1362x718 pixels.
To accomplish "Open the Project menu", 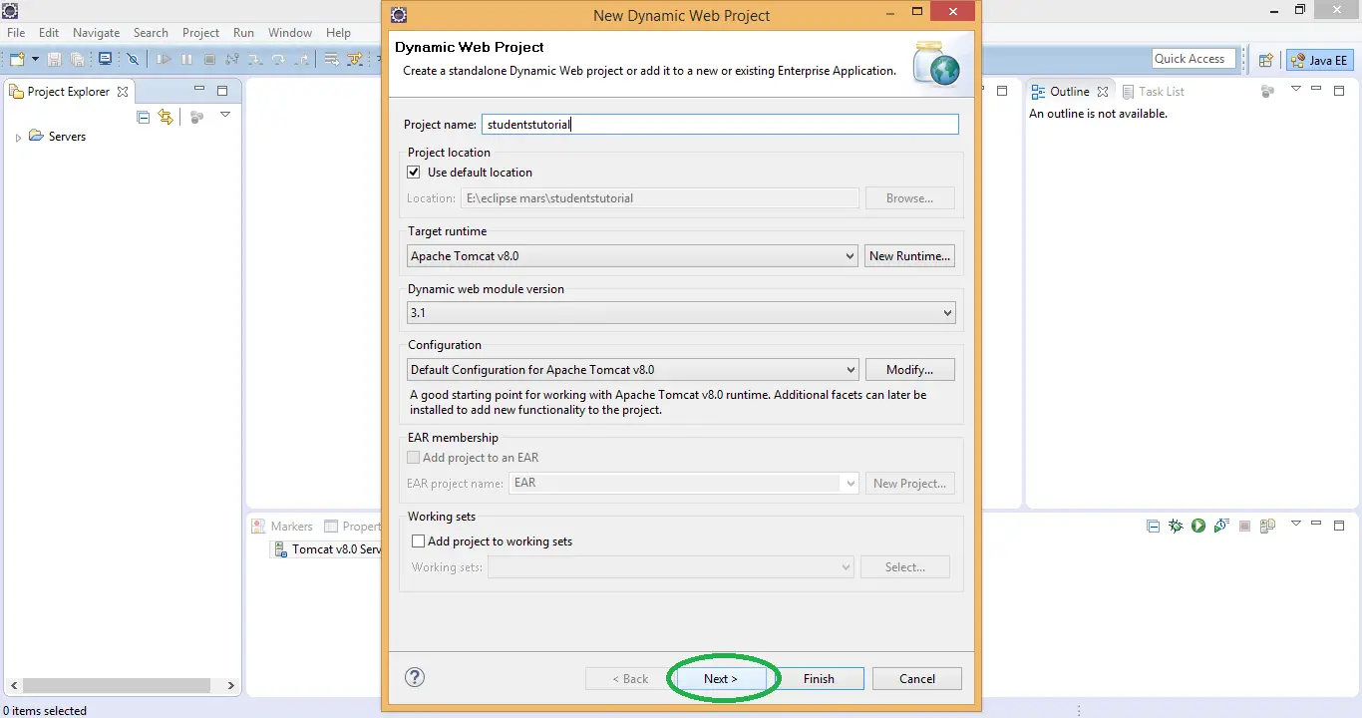I will (x=200, y=33).
